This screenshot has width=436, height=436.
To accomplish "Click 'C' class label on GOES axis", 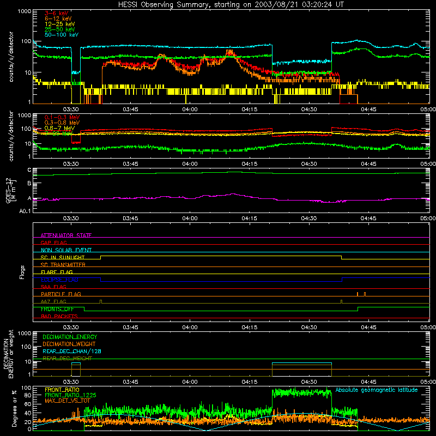I will coord(29,170).
